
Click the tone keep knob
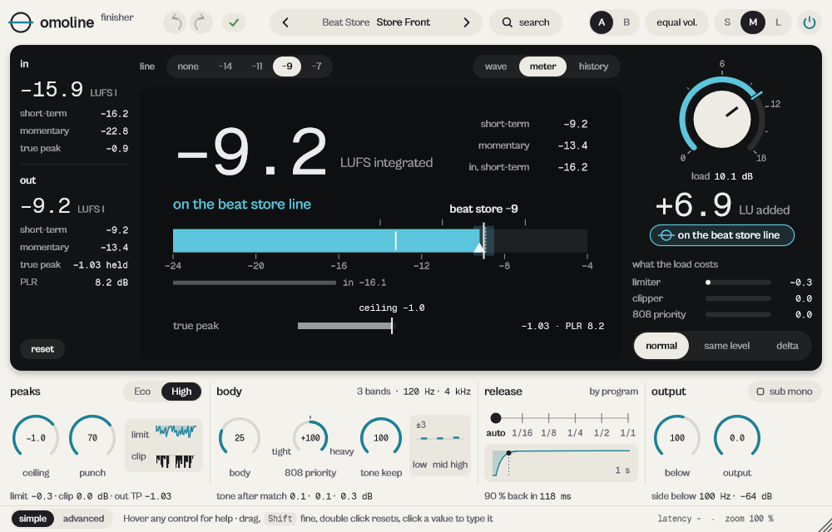click(x=381, y=438)
